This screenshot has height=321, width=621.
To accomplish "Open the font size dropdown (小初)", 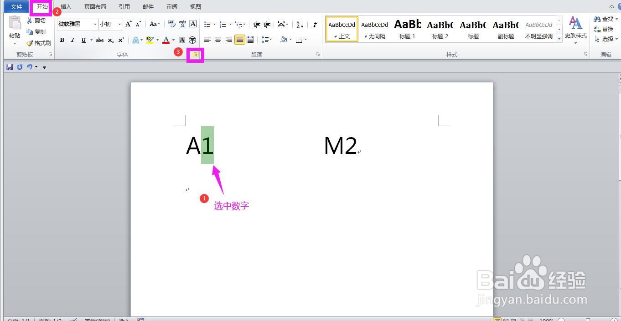I will 119,24.
